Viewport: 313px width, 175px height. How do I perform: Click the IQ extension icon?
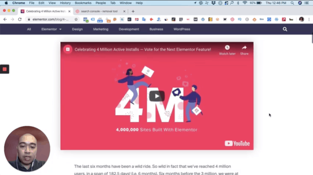coord(240,19)
